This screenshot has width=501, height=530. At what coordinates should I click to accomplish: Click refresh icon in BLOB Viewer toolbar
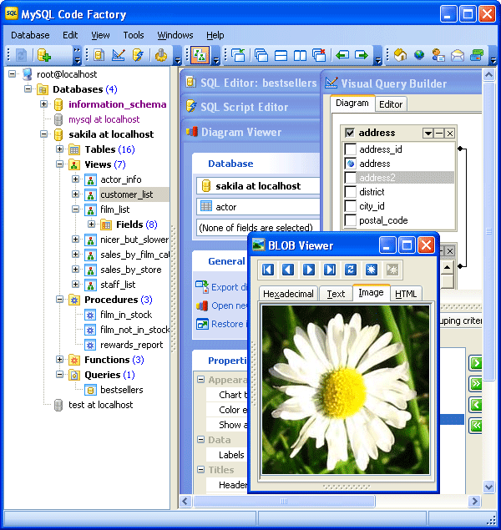pos(351,270)
